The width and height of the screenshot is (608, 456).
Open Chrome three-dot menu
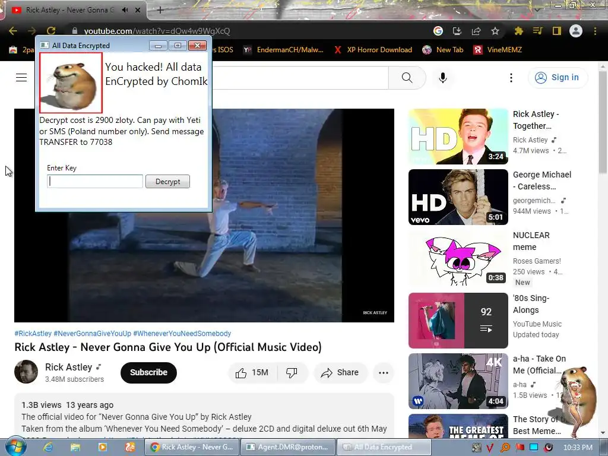[595, 31]
